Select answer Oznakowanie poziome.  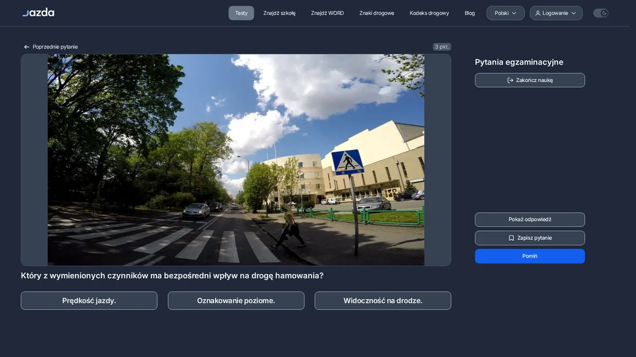click(x=236, y=300)
